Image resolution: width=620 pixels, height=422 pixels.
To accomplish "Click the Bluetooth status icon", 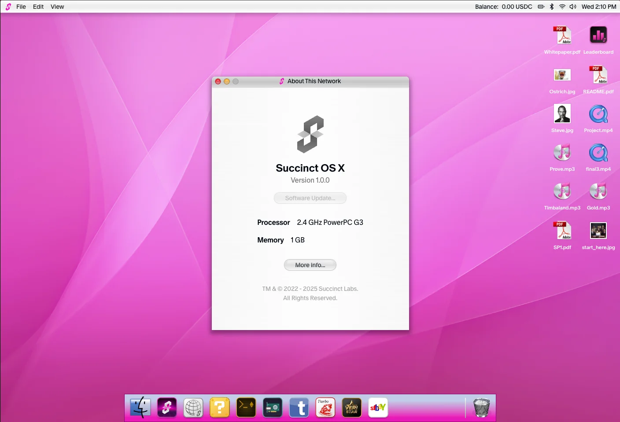I will (552, 7).
